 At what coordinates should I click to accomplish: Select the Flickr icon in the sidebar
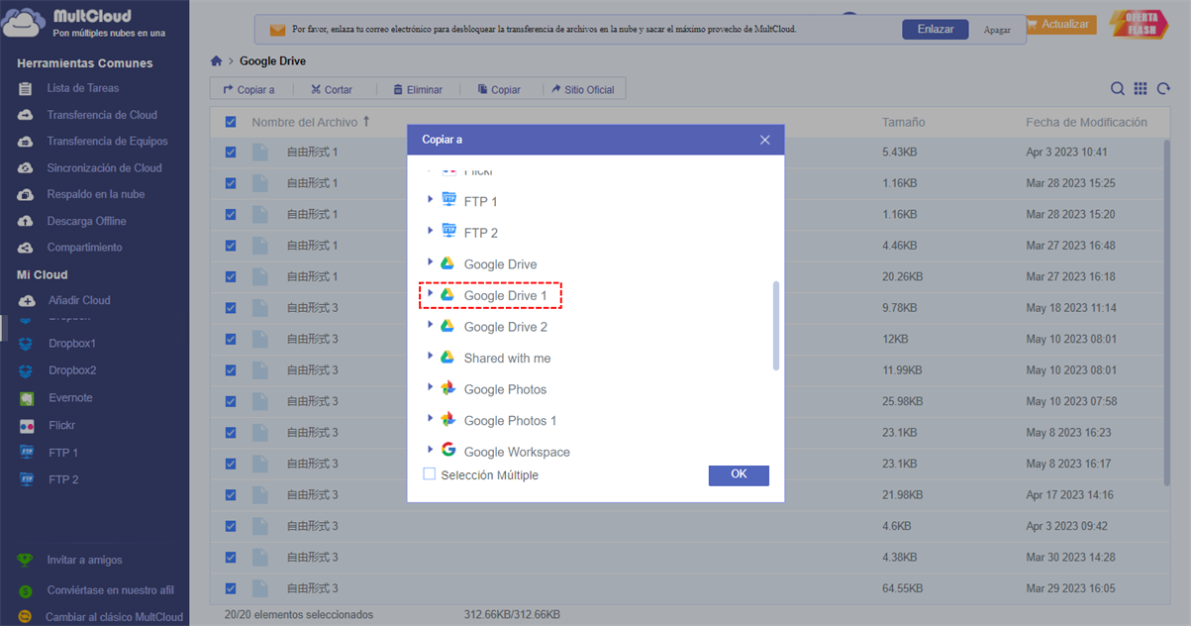27,426
